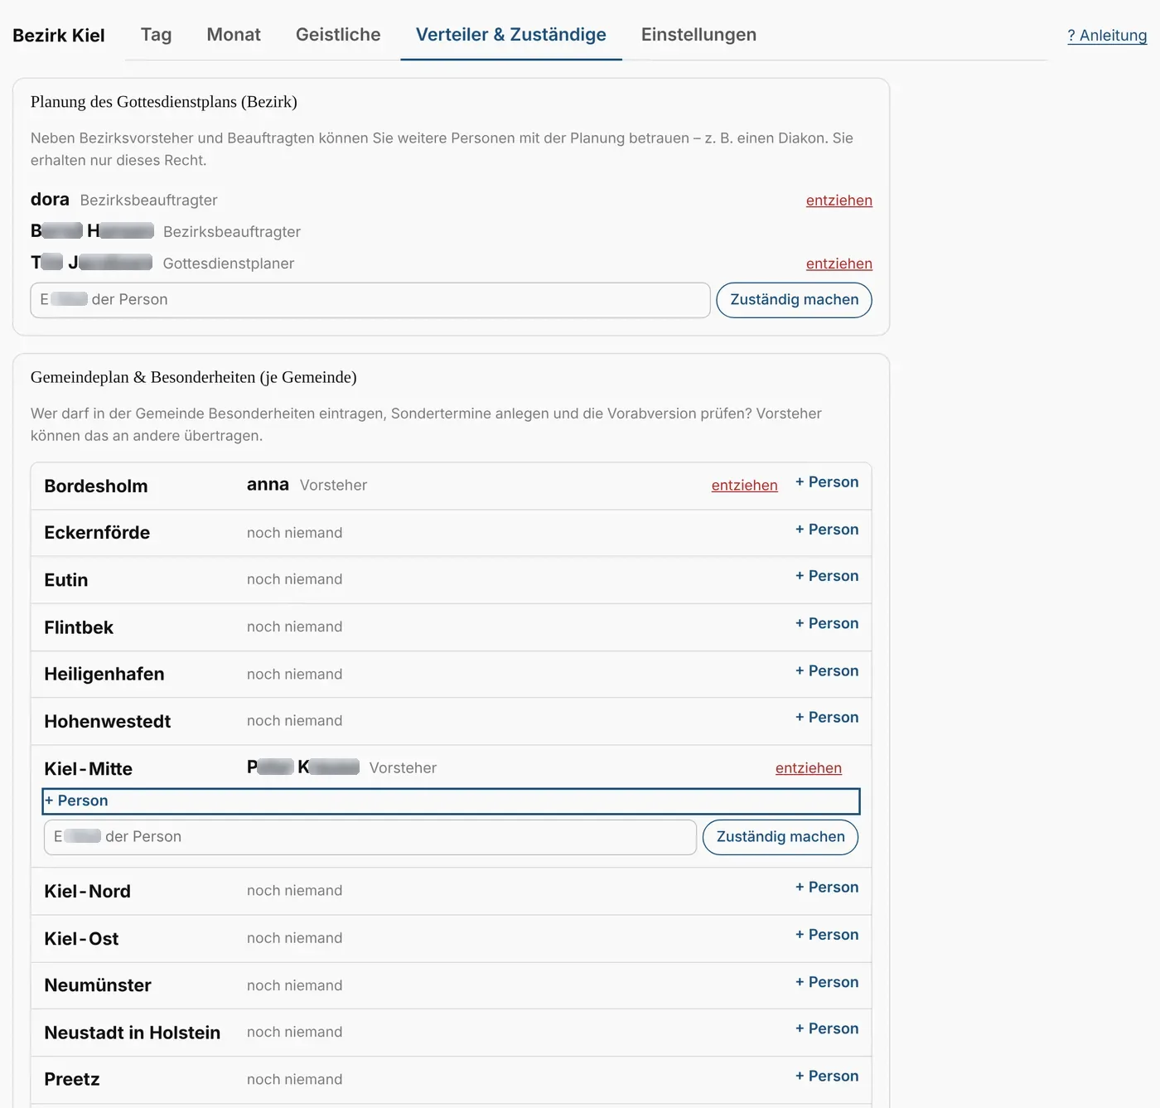Screen dimensions: 1160x1108
Task: Add a person to Flintbek
Action: 827,623
